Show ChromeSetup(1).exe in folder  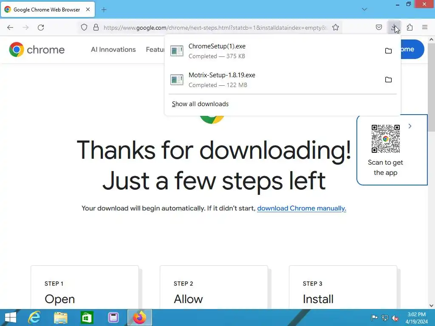pyautogui.click(x=388, y=51)
